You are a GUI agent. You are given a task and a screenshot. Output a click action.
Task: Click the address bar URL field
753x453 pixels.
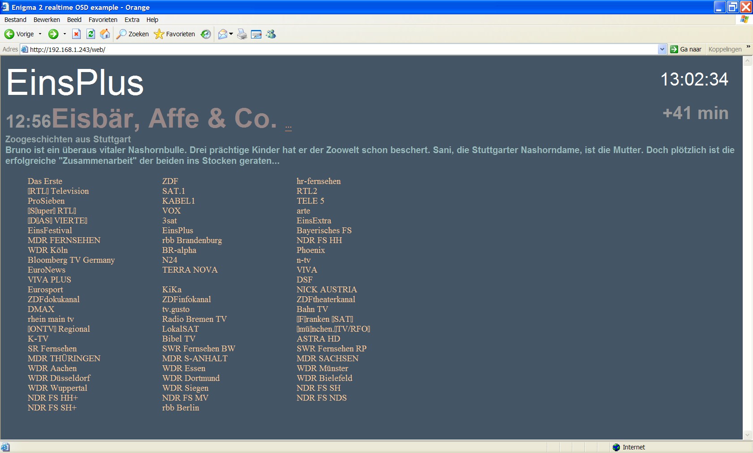point(343,49)
